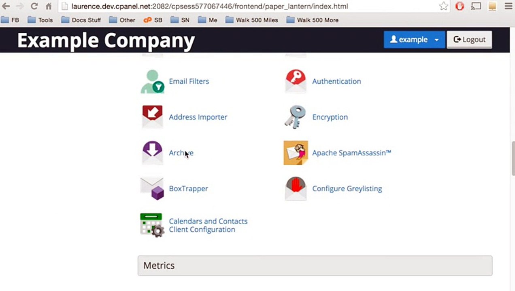Open the Walk 500 More bookmarks folder

[x=313, y=20]
